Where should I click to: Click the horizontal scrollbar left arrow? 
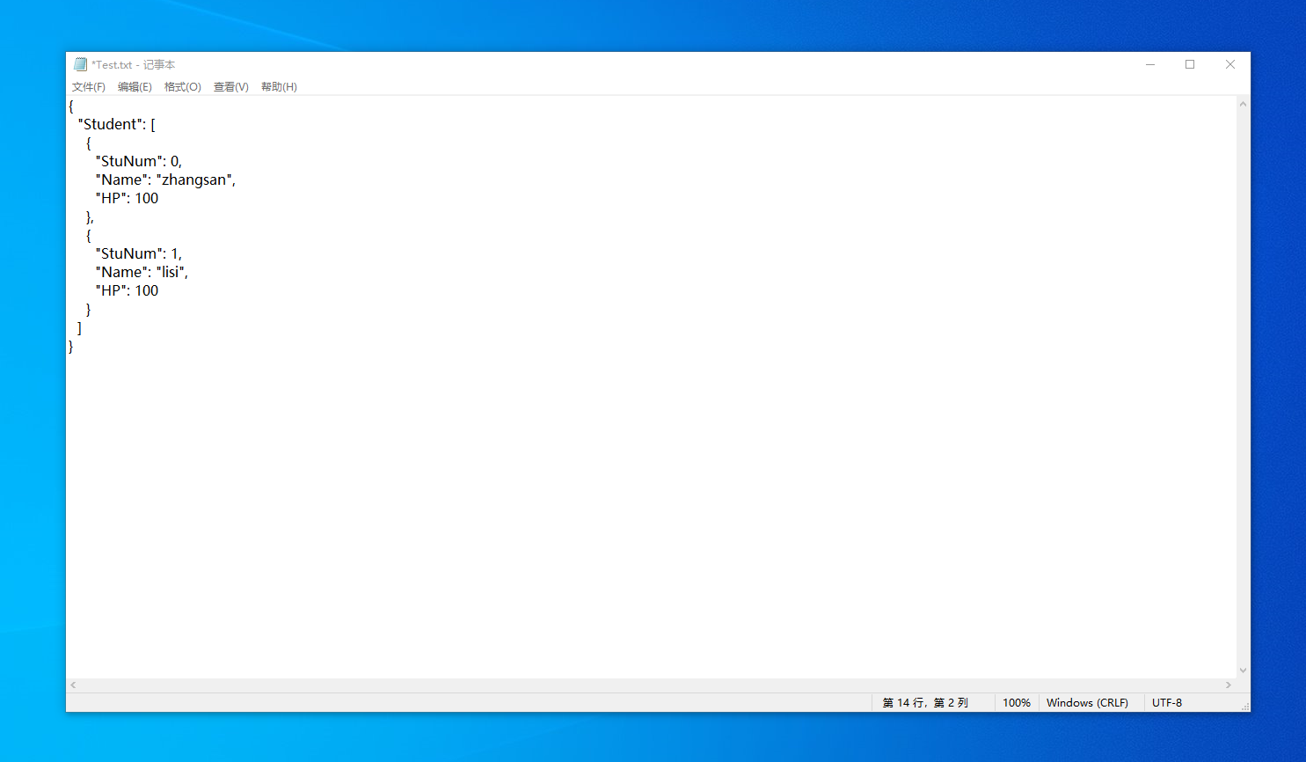(73, 685)
